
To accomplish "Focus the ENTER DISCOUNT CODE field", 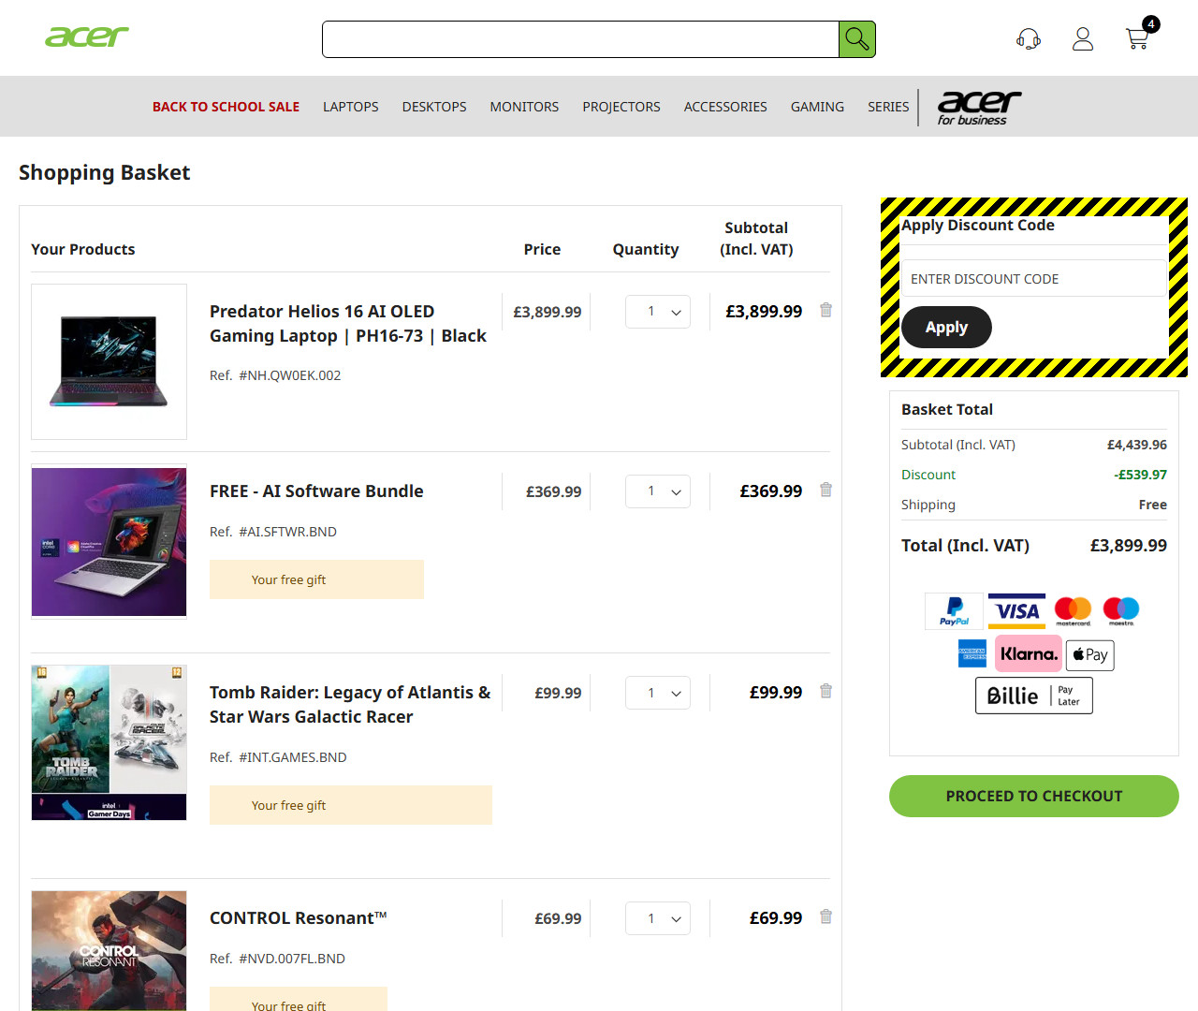I will click(1034, 278).
